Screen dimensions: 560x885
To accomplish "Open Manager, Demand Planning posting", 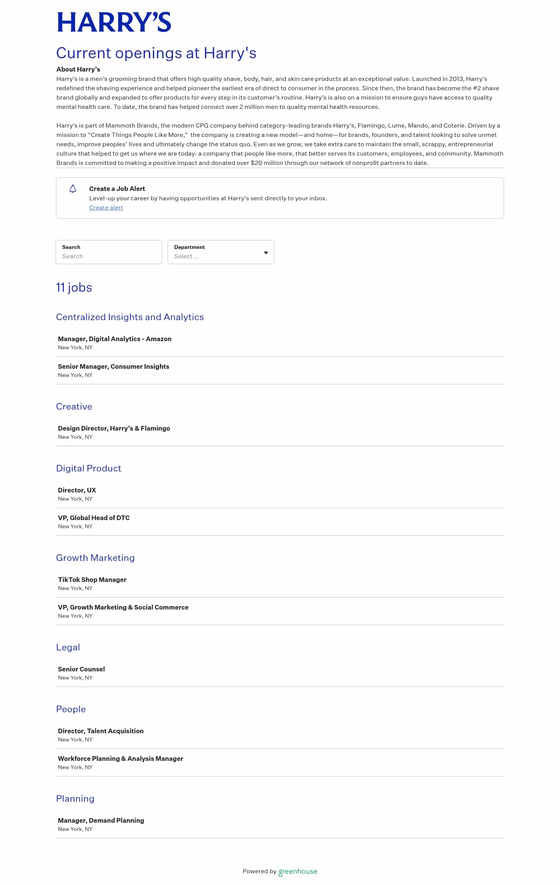I will 101,820.
